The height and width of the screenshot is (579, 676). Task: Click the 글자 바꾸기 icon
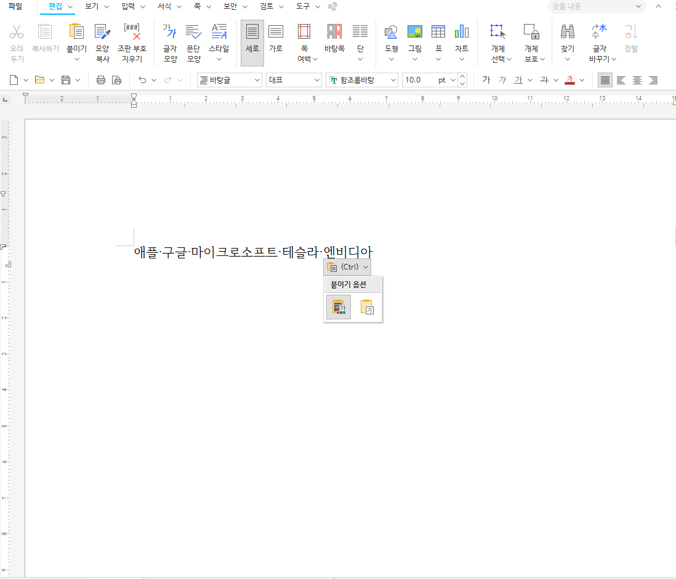(599, 31)
